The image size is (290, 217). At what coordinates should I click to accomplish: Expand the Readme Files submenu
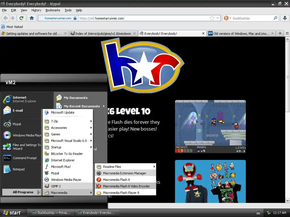[x=125, y=167]
